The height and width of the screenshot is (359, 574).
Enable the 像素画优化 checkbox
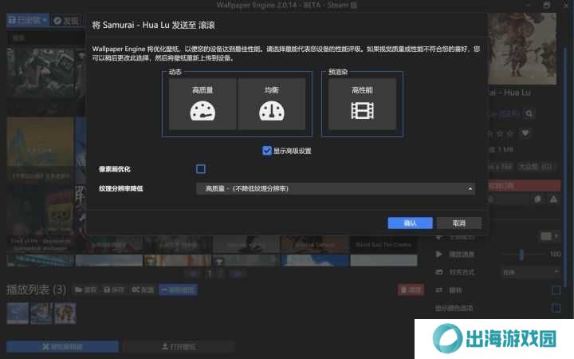[x=201, y=169]
